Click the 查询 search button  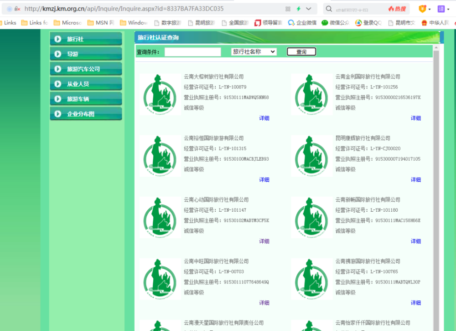tap(301, 52)
